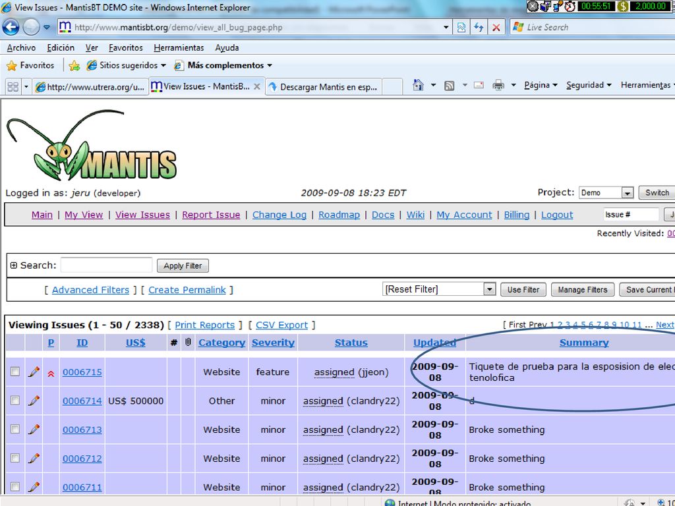Check the box for issue 0006714
Viewport: 675px width, 506px height.
pyautogui.click(x=15, y=400)
